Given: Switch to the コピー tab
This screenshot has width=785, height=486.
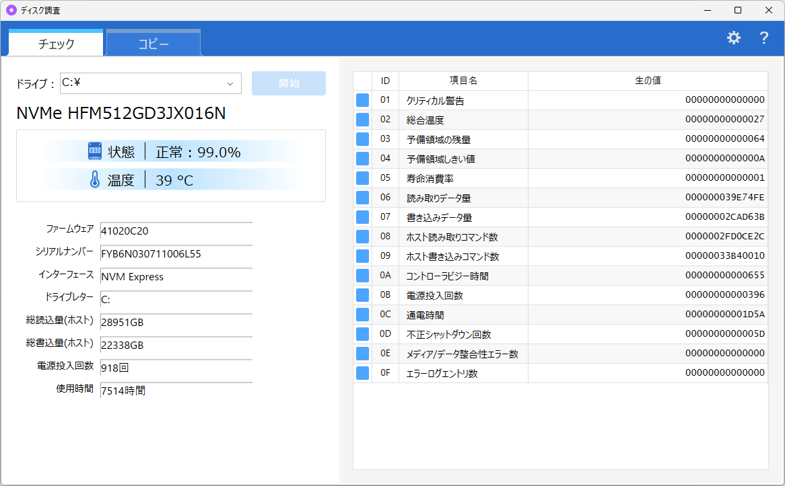Looking at the screenshot, I should coord(153,44).
